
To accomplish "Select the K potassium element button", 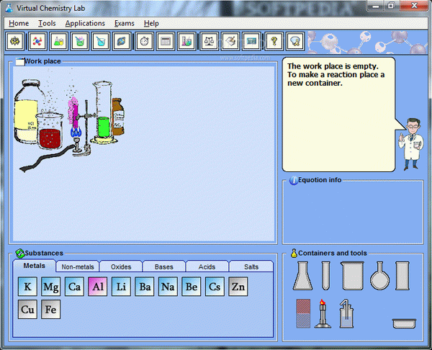I will [x=27, y=287].
